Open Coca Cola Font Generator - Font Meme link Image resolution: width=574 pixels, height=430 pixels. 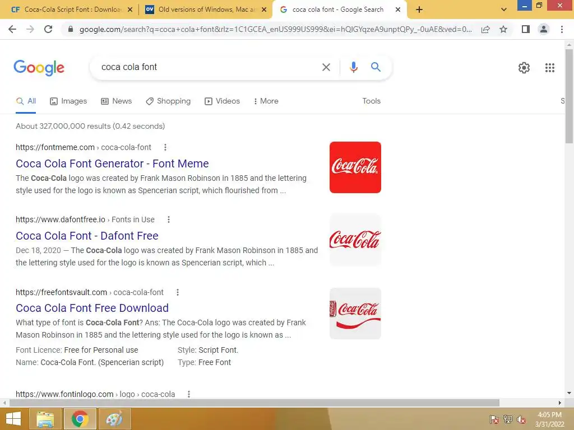coord(112,164)
